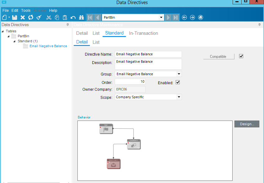Open search with binoculars icon
Image resolution: width=264 pixels, height=183 pixels.
81,17
